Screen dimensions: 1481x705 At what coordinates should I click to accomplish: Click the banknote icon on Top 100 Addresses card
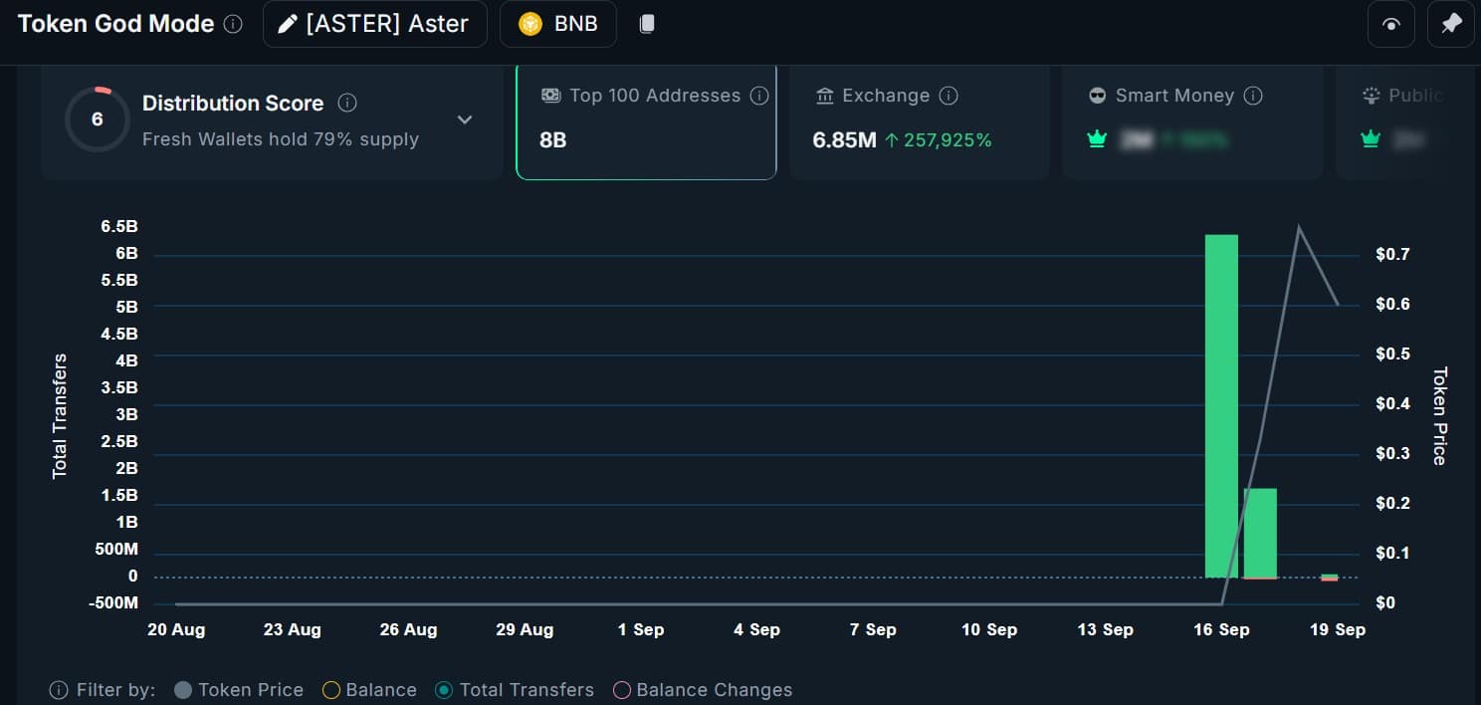click(x=550, y=95)
